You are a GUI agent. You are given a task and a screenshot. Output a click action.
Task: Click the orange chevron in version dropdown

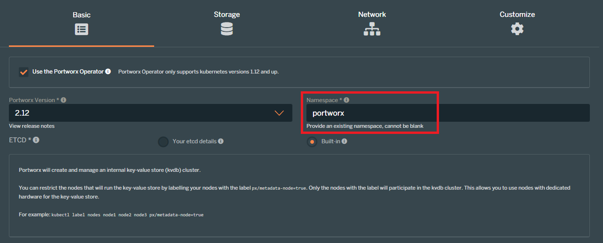tap(279, 113)
